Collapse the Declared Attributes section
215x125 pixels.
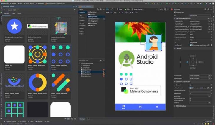(x=175, y=18)
